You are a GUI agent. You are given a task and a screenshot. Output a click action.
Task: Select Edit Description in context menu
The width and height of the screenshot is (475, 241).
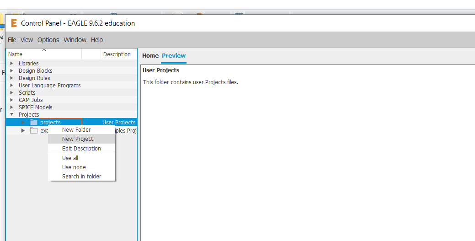[x=81, y=148]
